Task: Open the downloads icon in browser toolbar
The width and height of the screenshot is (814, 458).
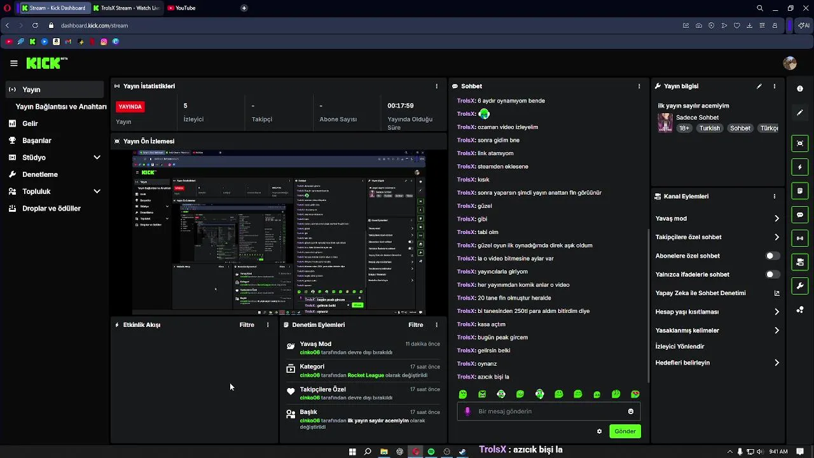Action: coord(750,25)
